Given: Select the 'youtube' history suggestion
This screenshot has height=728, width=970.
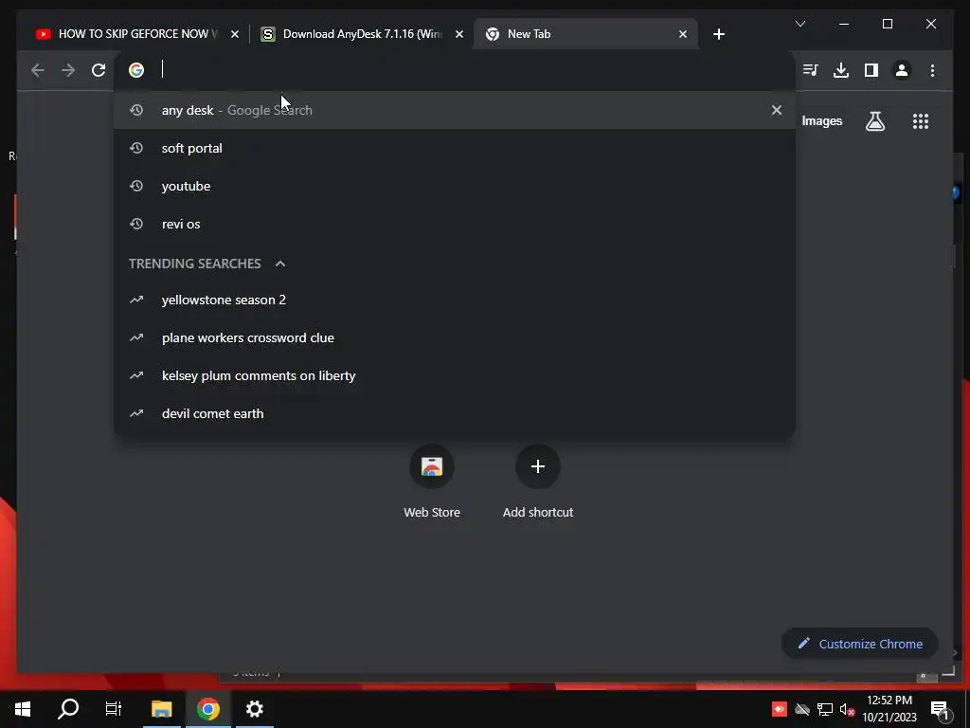Looking at the screenshot, I should pos(455,186).
